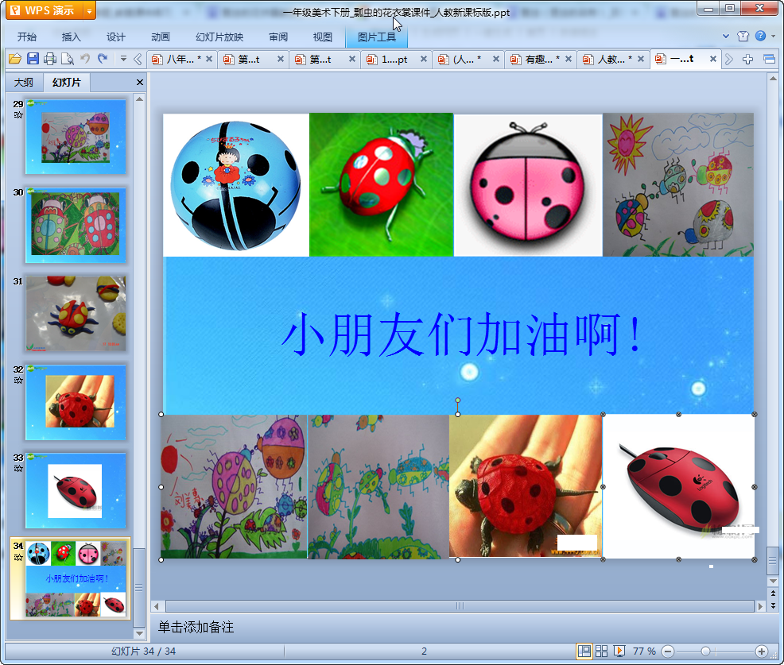This screenshot has width=784, height=665.
Task: Collapse the ribbon with the chevron icon
Action: click(x=726, y=36)
